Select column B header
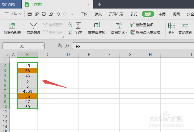 (28, 55)
